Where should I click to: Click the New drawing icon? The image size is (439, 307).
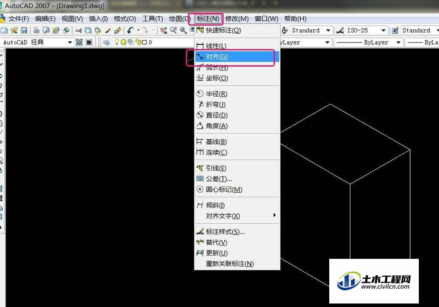[4, 30]
